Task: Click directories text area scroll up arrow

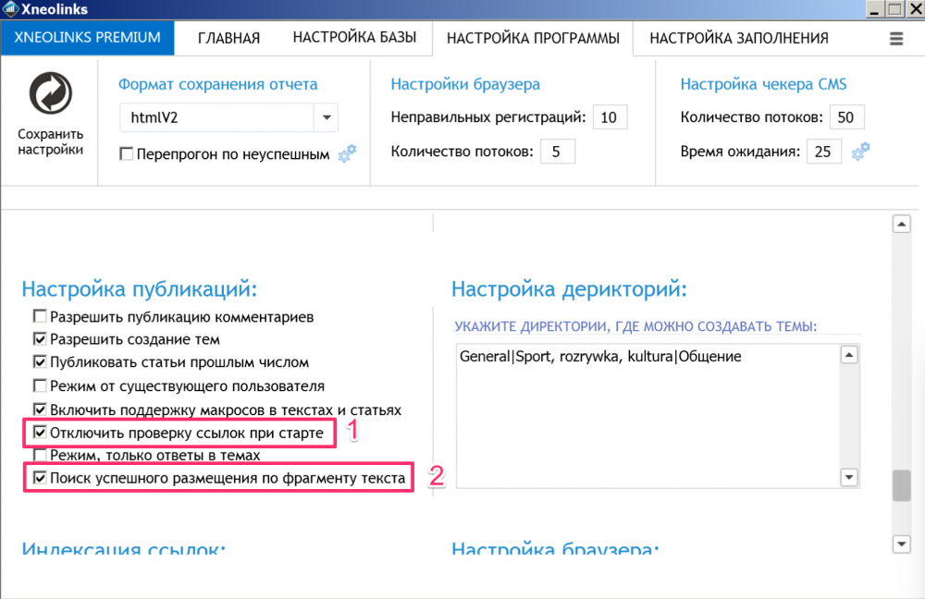Action: (x=849, y=355)
